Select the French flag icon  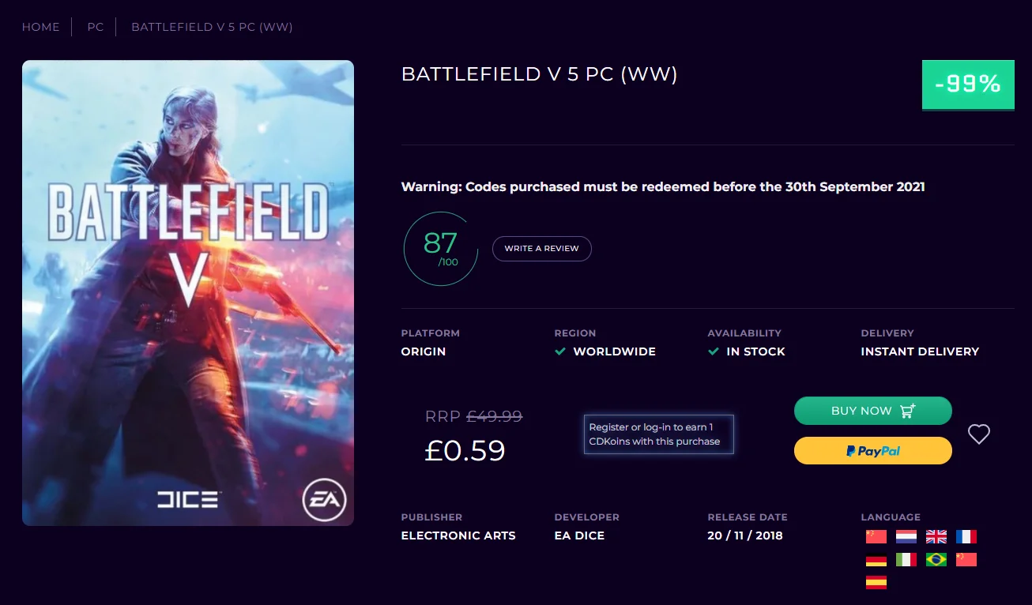coord(966,537)
